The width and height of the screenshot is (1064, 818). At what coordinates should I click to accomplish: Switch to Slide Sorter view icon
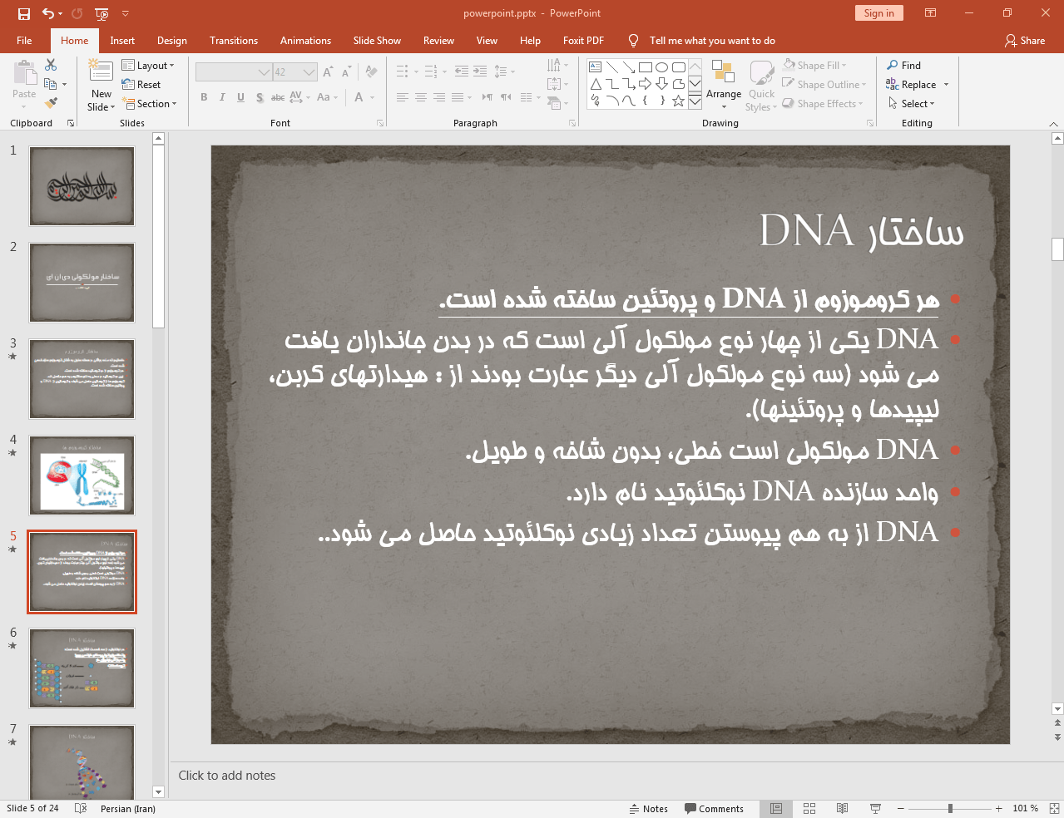(x=809, y=808)
